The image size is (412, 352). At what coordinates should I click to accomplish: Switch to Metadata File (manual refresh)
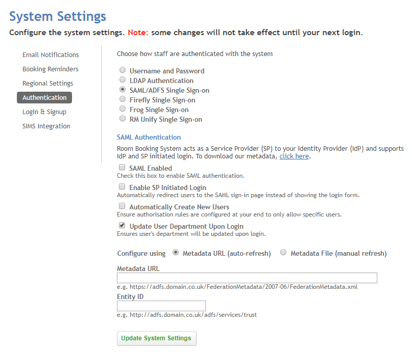click(x=283, y=253)
